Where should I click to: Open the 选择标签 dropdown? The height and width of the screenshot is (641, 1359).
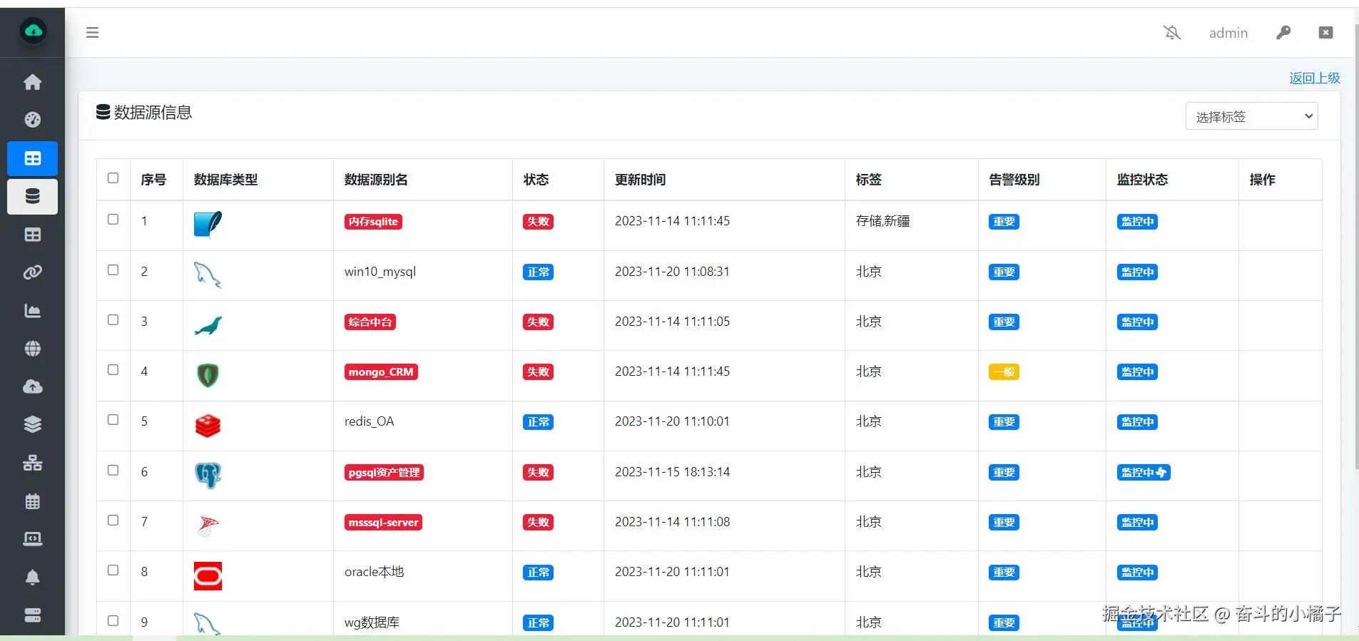click(x=1251, y=116)
